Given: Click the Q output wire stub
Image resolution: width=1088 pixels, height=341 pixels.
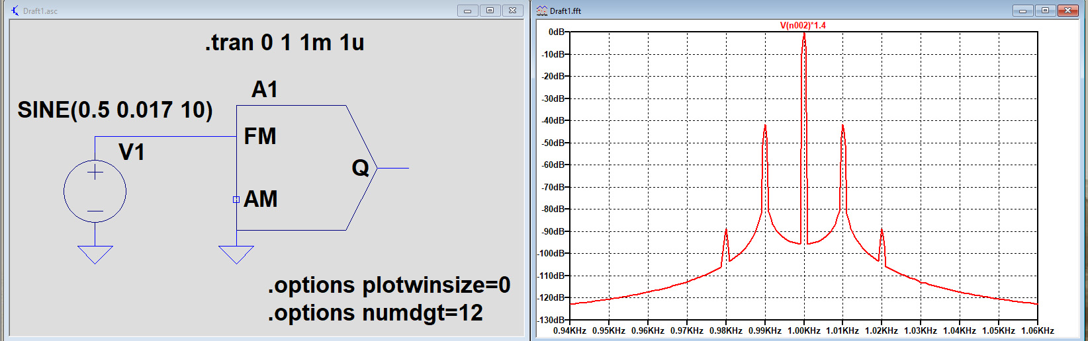Looking at the screenshot, I should tap(393, 168).
